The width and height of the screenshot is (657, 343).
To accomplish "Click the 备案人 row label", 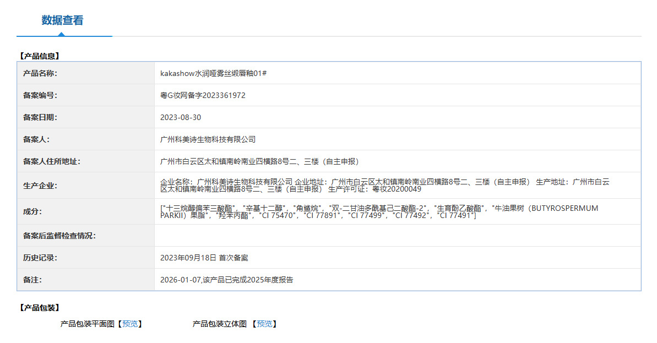I will (36, 139).
